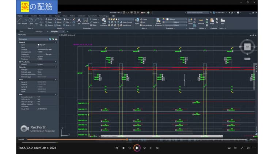This screenshot has height=154, width=274.
Task: Toggle mute volume in the video player
Action: (x=235, y=148)
